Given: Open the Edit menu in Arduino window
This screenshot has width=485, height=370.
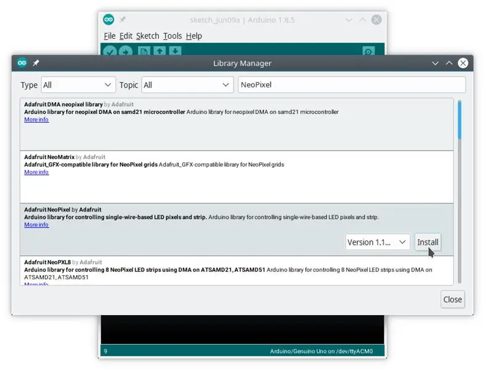Looking at the screenshot, I should 126,36.
